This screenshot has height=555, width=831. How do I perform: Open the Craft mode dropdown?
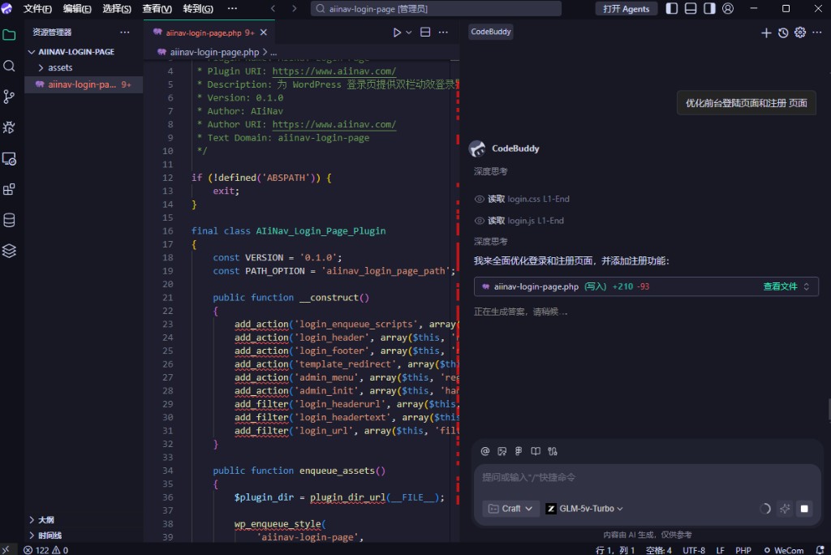tap(510, 509)
